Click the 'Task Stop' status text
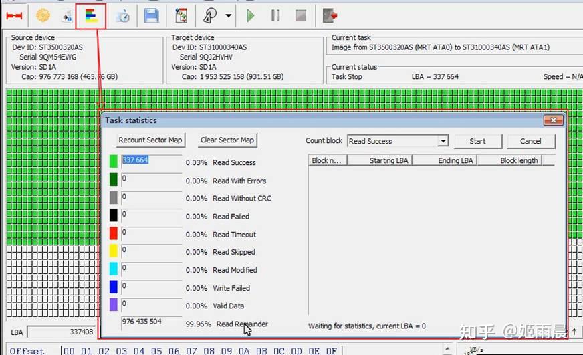Image resolution: width=583 pixels, height=355 pixels. [346, 77]
